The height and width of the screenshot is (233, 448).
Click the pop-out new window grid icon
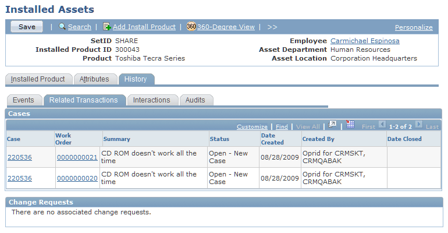pyautogui.click(x=332, y=124)
